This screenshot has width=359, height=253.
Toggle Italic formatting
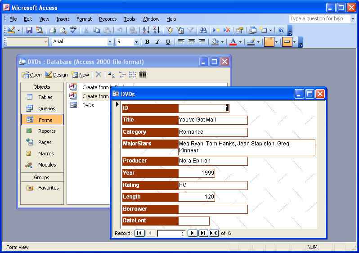[157, 42]
